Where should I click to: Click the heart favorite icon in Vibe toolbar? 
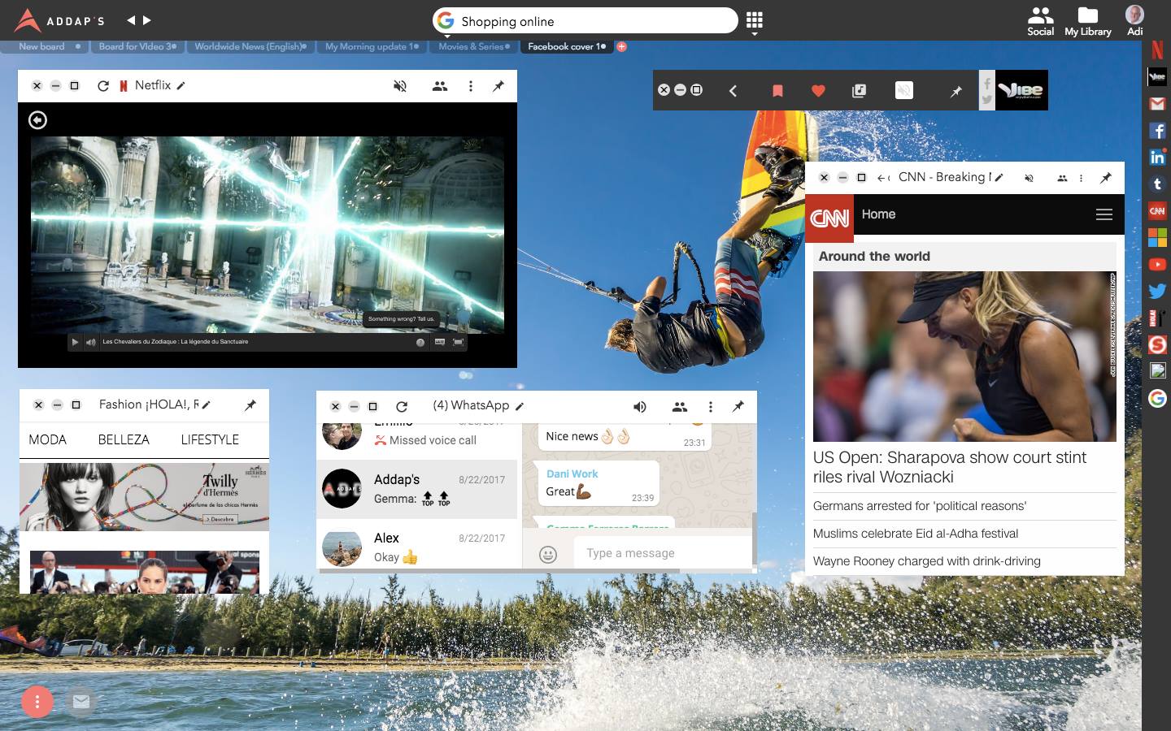coord(818,91)
